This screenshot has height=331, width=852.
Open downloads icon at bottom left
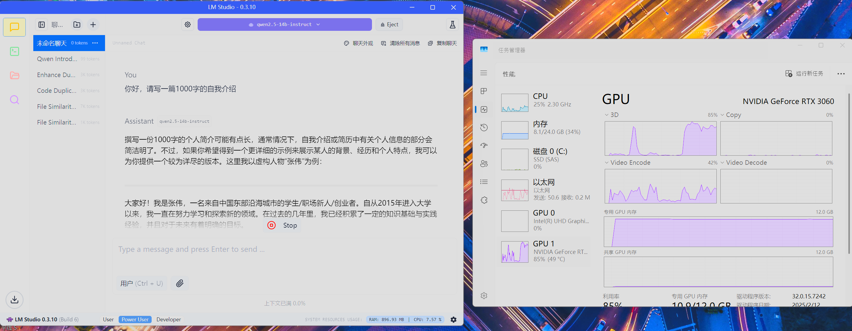(14, 300)
